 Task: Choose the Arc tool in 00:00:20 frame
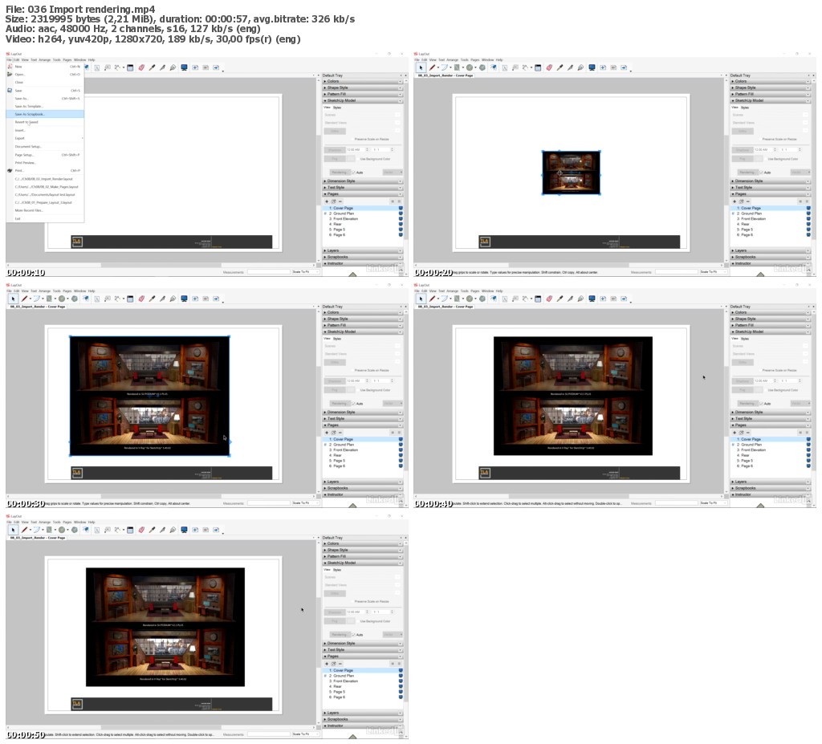pos(445,67)
